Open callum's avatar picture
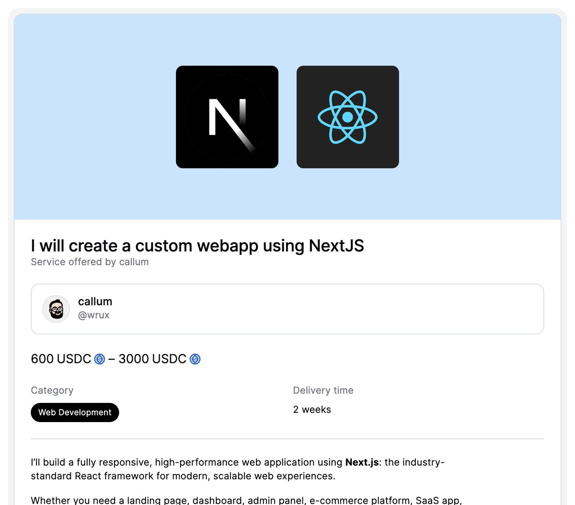The width and height of the screenshot is (575, 505). 56,309
